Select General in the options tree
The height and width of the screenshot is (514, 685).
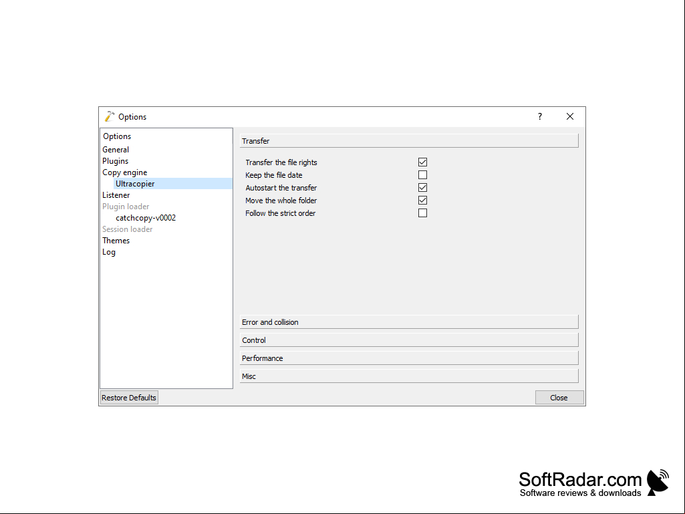pos(116,150)
